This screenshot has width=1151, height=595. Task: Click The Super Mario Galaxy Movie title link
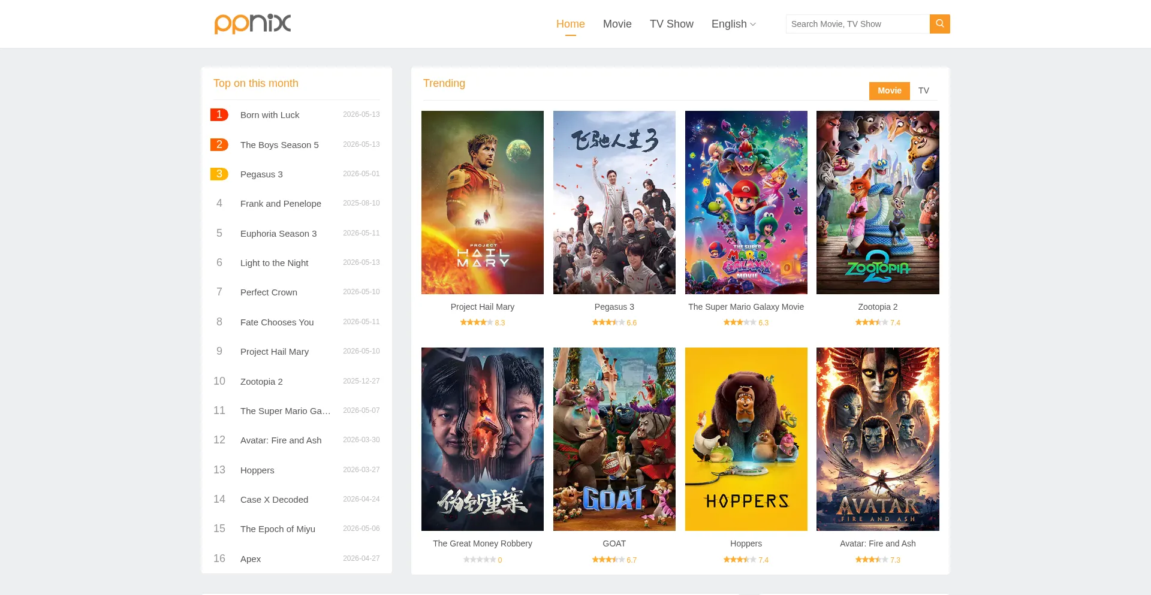(746, 307)
